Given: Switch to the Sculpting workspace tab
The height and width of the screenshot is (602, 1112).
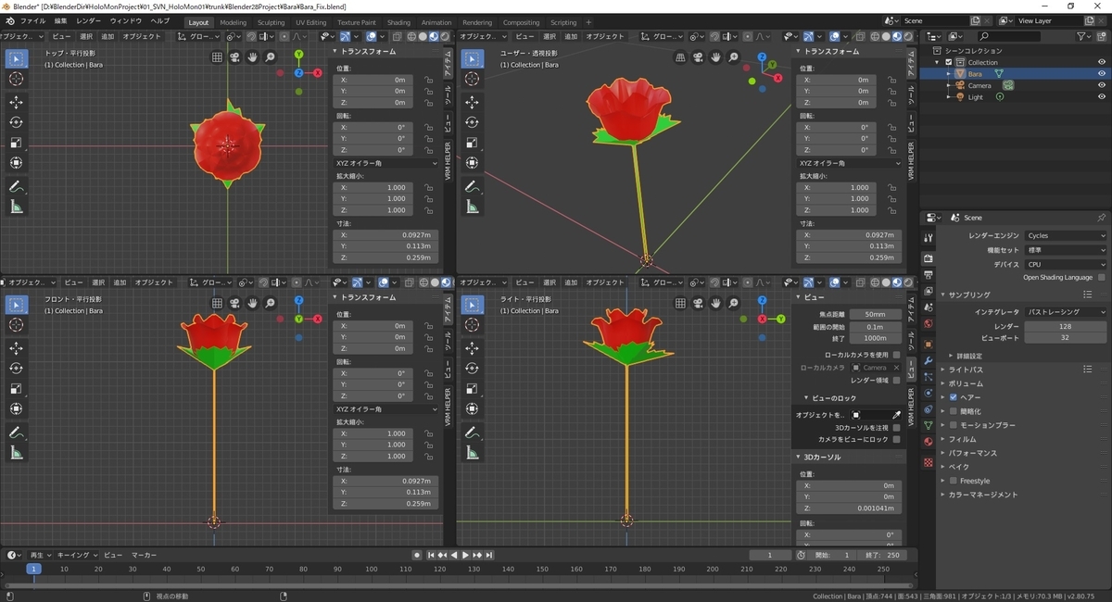Looking at the screenshot, I should (271, 22).
